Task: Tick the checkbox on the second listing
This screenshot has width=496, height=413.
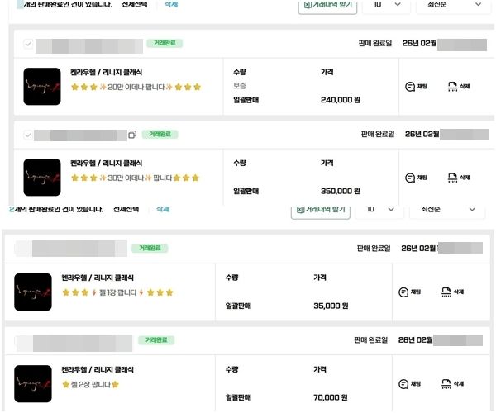Action: [28, 134]
